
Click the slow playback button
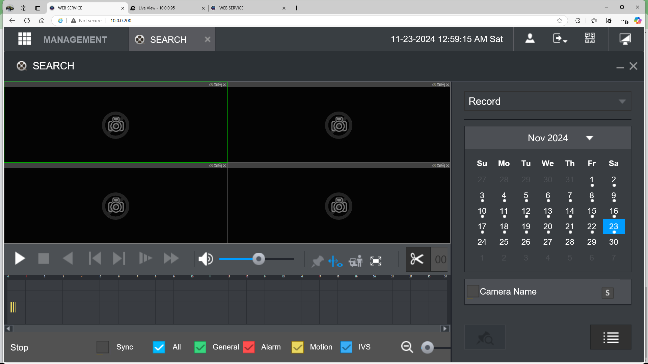point(145,259)
